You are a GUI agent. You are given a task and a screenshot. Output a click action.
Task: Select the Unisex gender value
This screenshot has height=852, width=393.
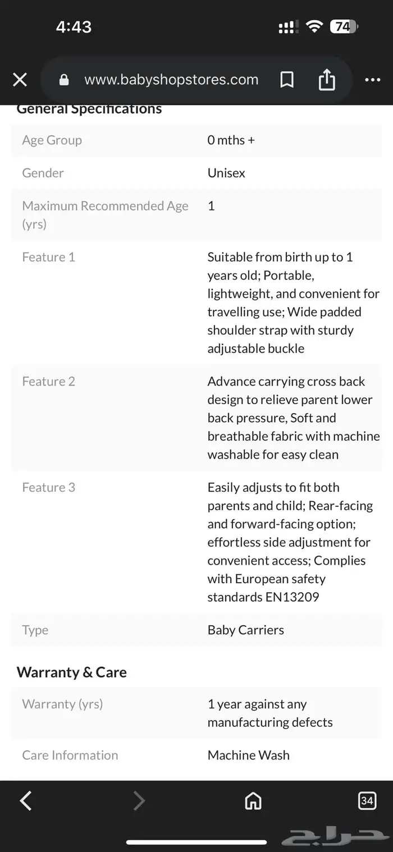(x=226, y=173)
